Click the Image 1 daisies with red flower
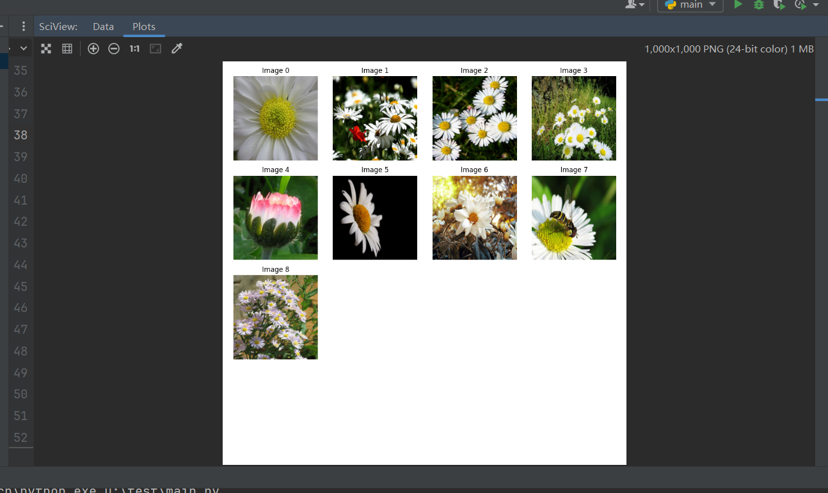Viewport: 828px width, 493px height. coord(375,118)
